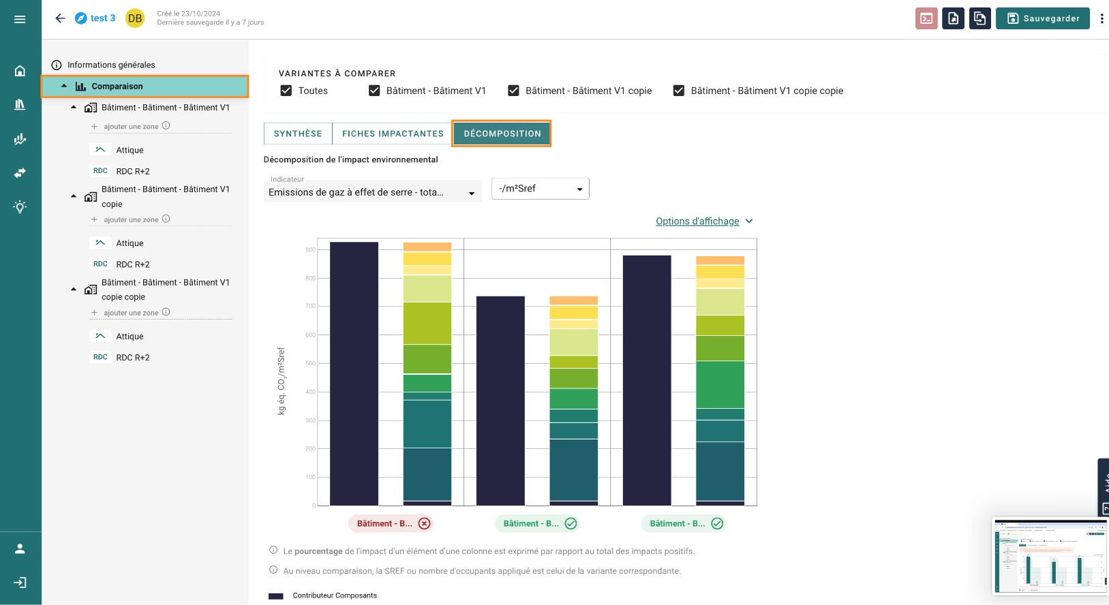This screenshot has width=1109, height=605.
Task: Click the red console icon button
Action: pos(926,18)
